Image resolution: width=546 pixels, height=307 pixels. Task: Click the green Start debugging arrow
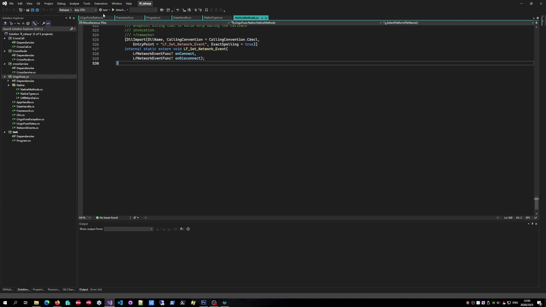[x=113, y=10]
